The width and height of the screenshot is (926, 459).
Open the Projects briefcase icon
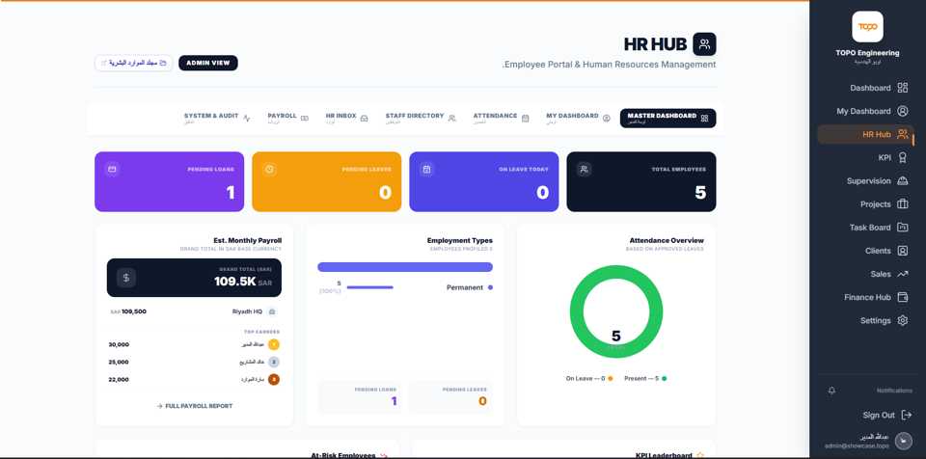coord(903,204)
